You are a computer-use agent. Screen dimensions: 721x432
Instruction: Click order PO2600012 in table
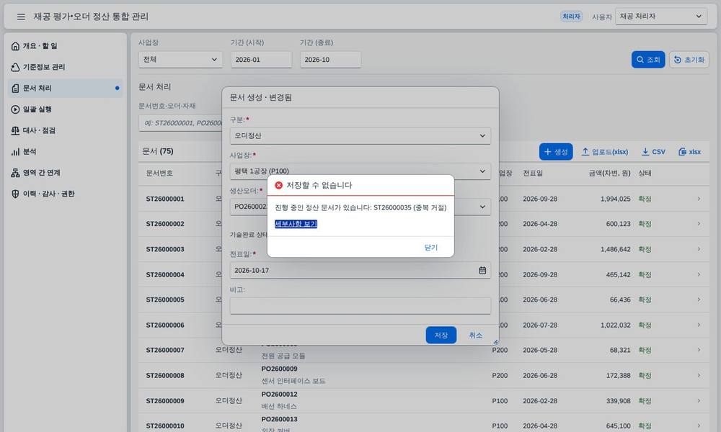click(x=279, y=394)
